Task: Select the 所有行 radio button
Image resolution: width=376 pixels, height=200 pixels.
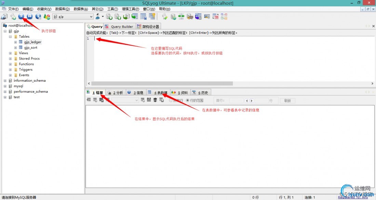Action: pos(171,101)
